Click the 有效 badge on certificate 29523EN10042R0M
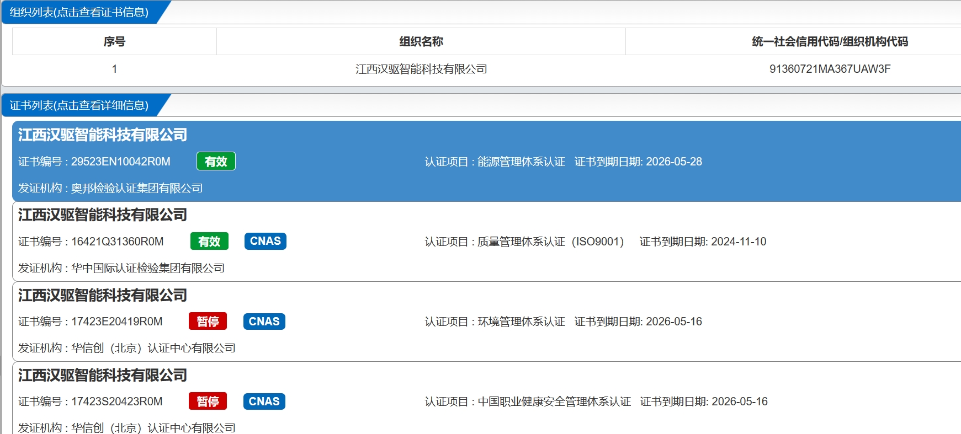961x434 pixels. tap(216, 161)
